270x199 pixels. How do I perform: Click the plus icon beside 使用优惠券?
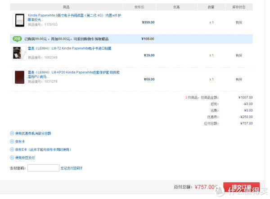click(12, 133)
